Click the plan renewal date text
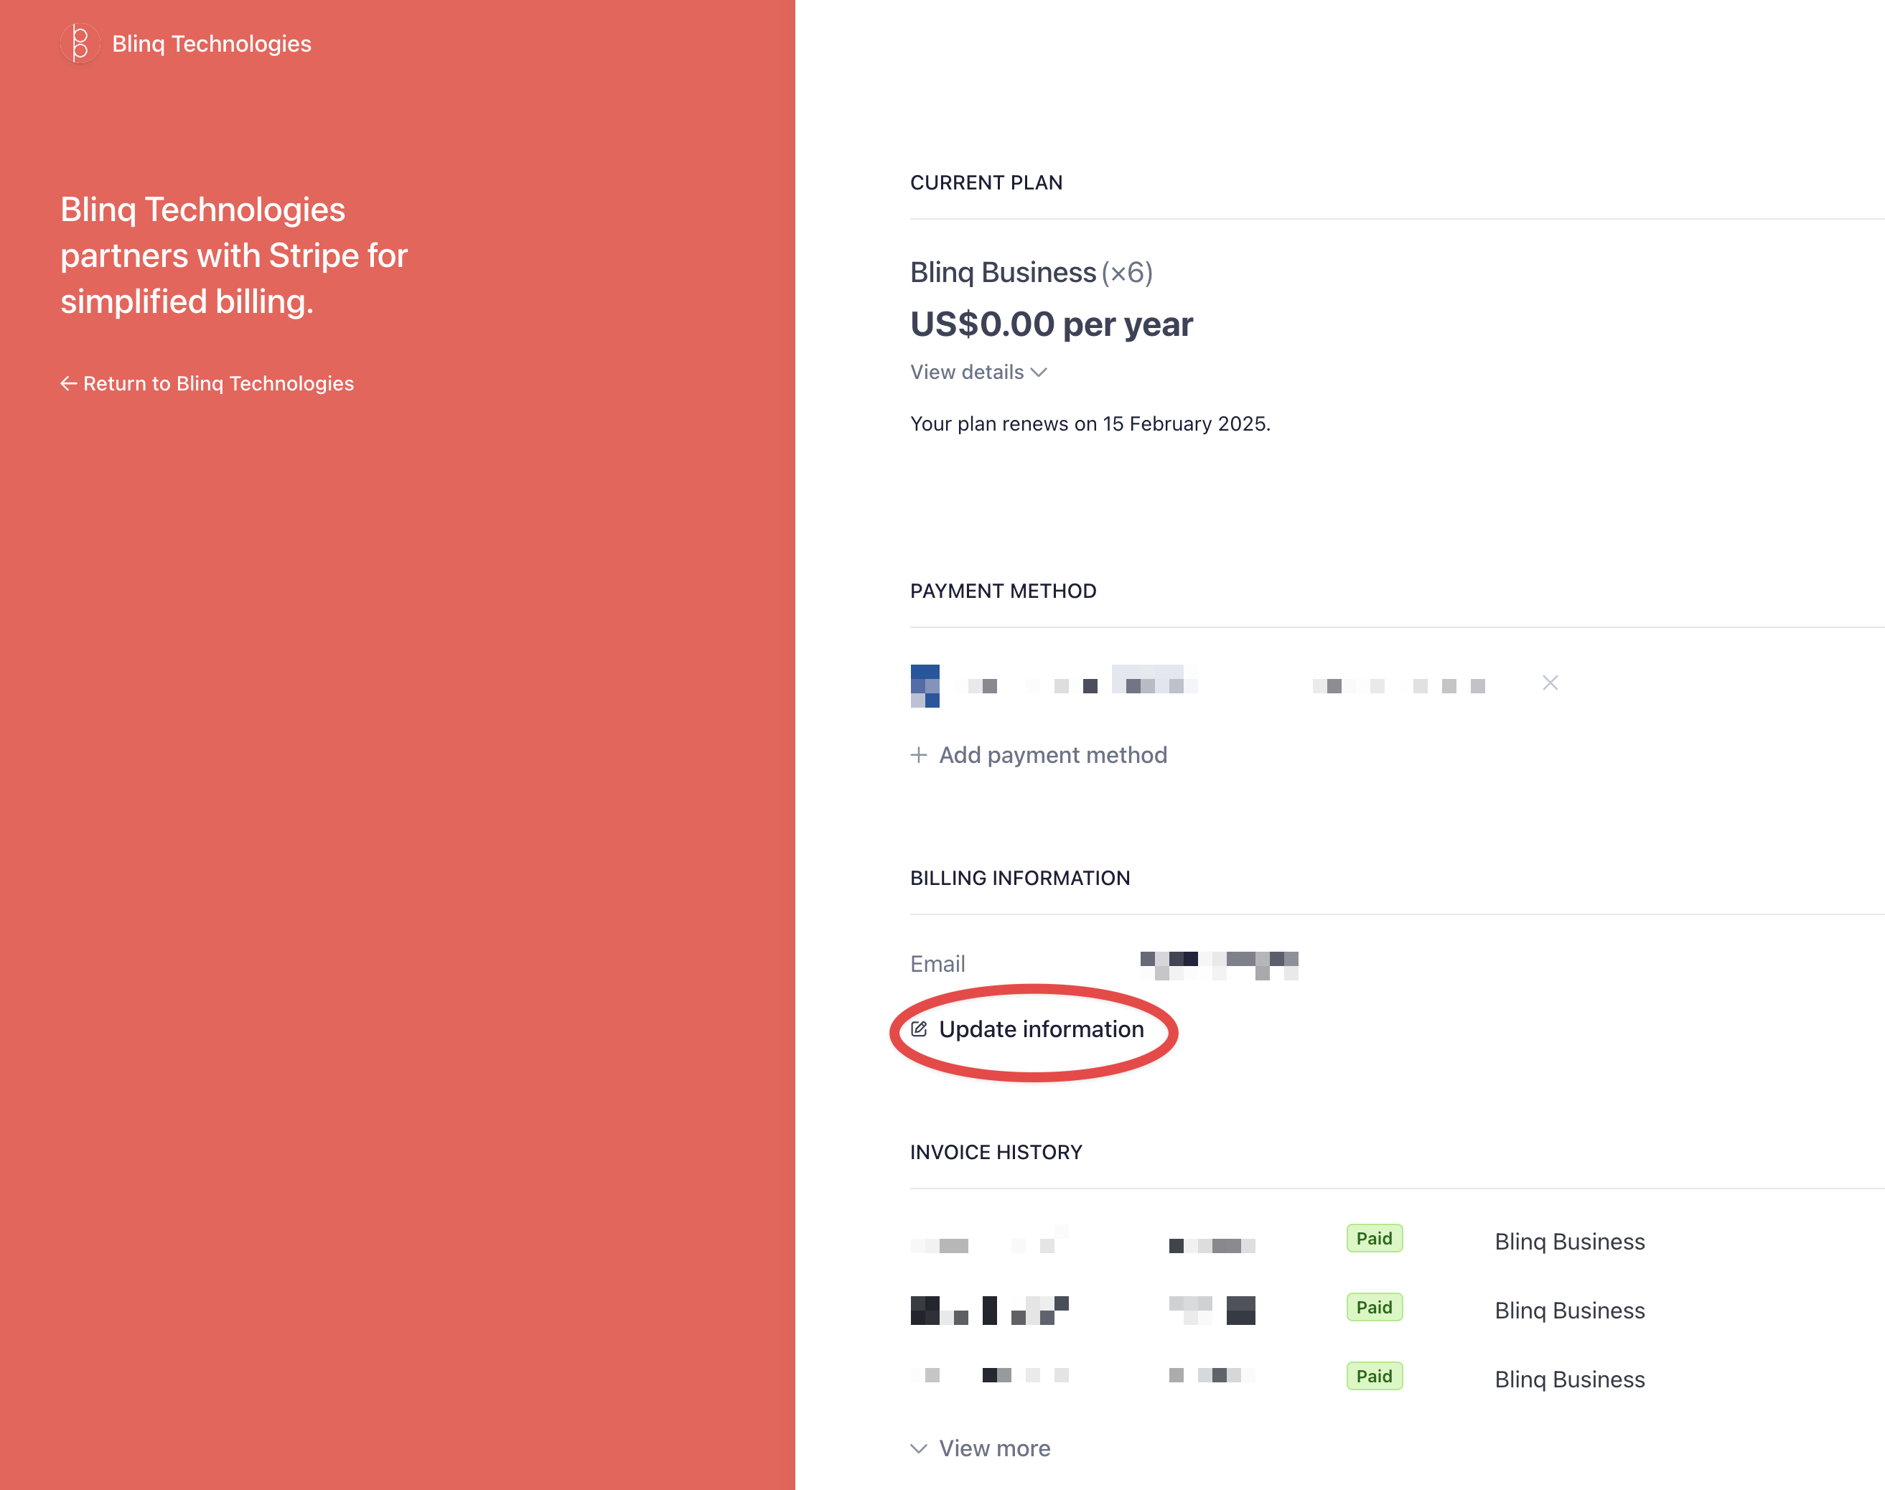This screenshot has height=1490, width=1885. click(x=1090, y=424)
